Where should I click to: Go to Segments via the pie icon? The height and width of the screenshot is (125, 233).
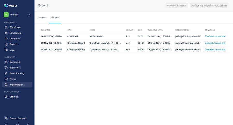[6, 68]
